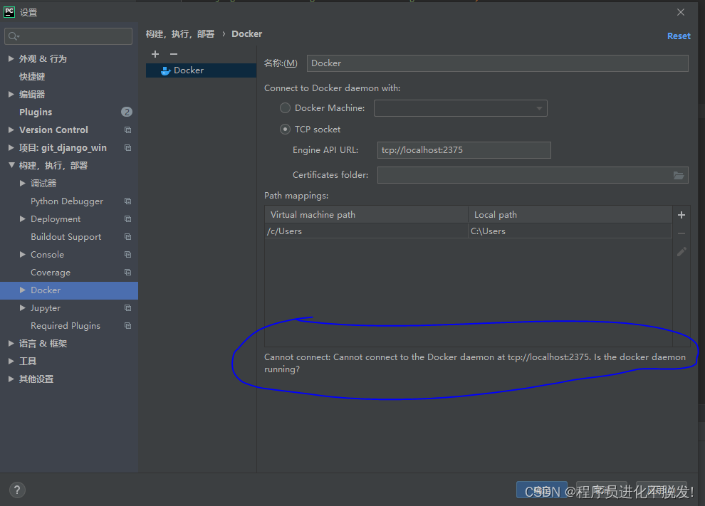Expand the Deployment settings node
This screenshot has width=705, height=506.
coord(23,219)
